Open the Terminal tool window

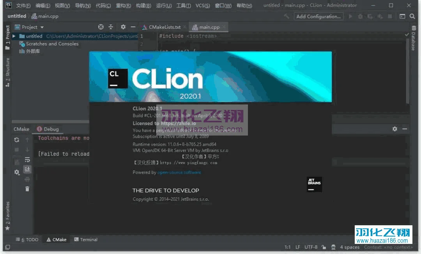point(86,240)
